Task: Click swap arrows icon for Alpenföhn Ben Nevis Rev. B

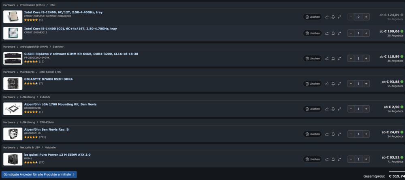Action: [x=339, y=134]
